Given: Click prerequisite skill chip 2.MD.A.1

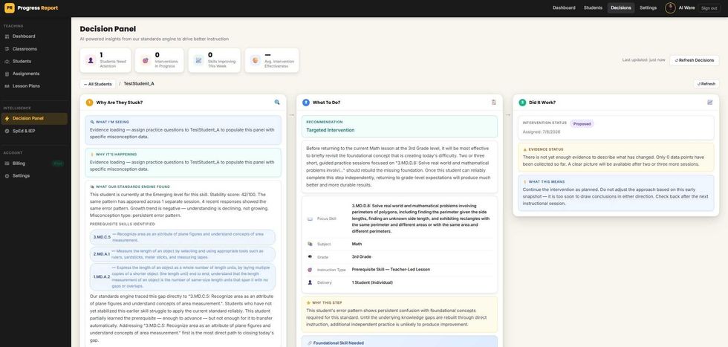Looking at the screenshot, I should coord(183,254).
